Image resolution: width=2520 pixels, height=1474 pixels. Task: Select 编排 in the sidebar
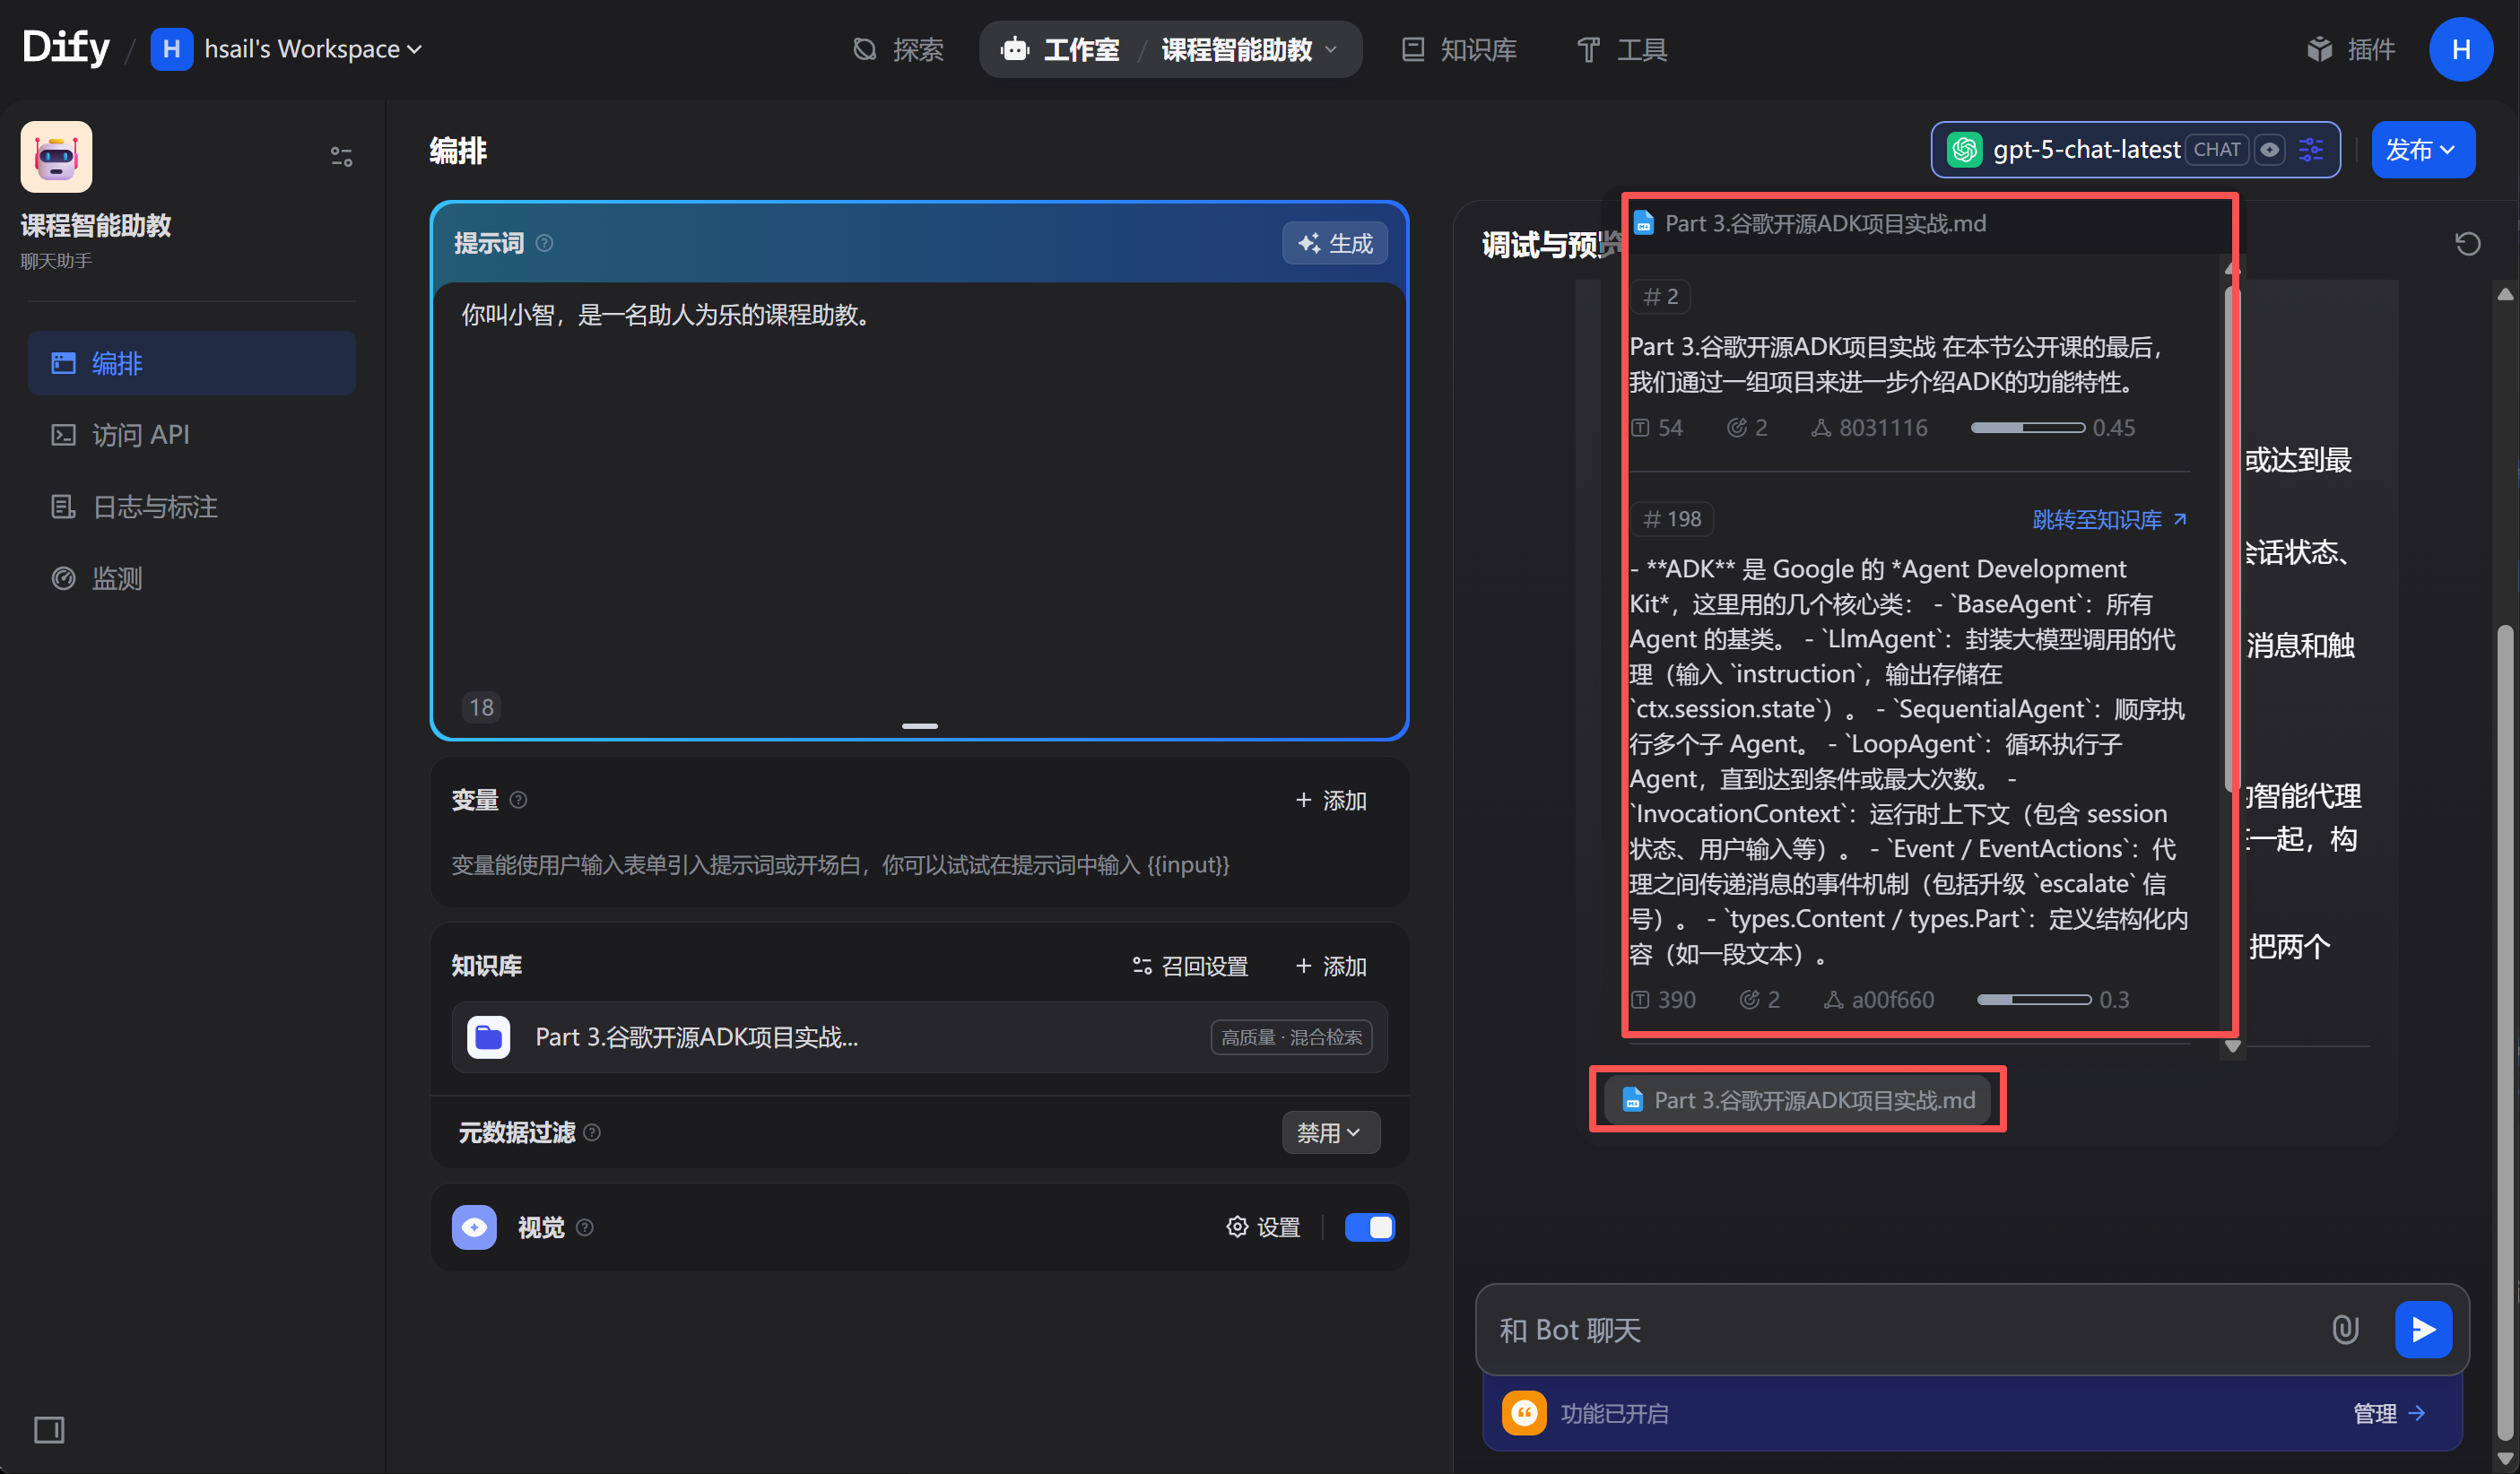pos(192,363)
